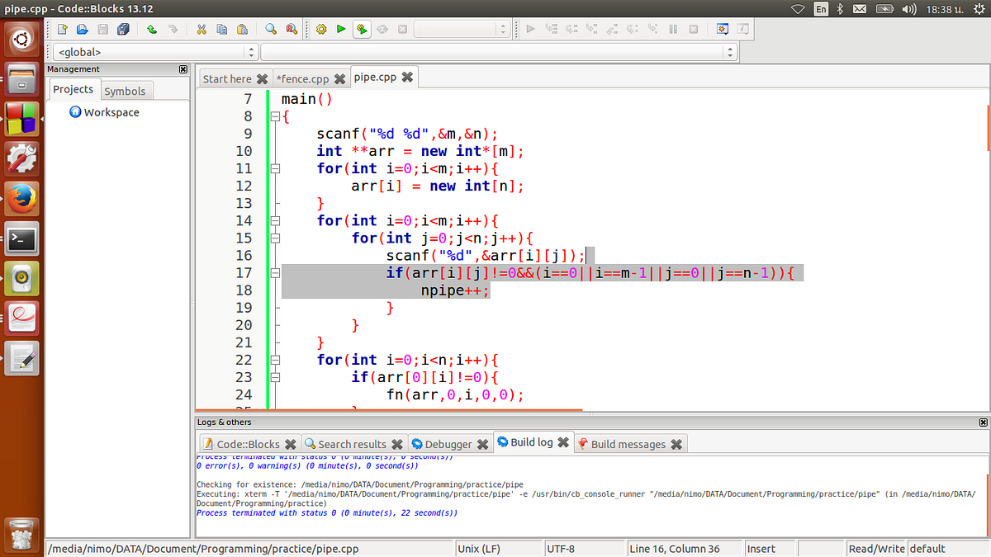Collapse the fold marker on line 22

(275, 360)
